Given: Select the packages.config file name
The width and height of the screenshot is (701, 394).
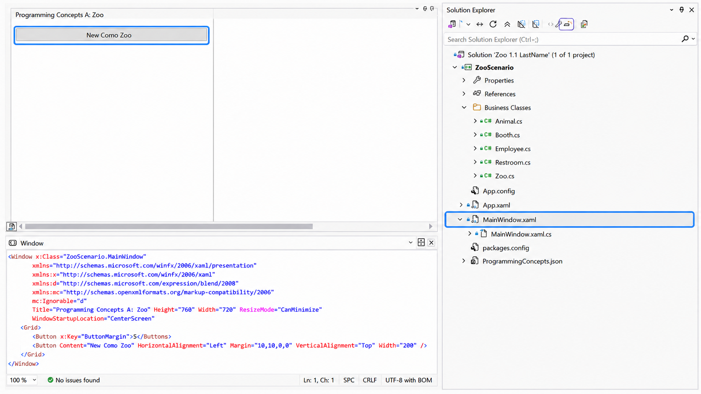Looking at the screenshot, I should pyautogui.click(x=506, y=248).
